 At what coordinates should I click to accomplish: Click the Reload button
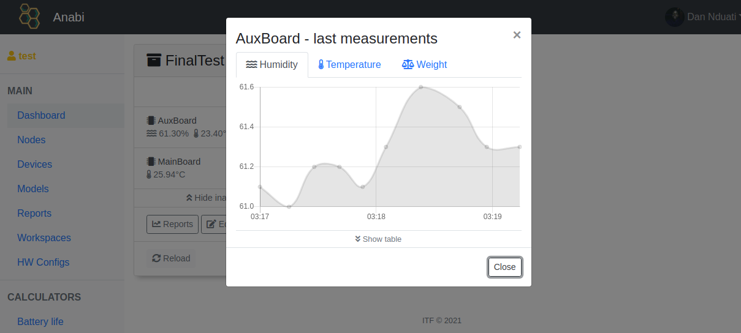point(171,258)
